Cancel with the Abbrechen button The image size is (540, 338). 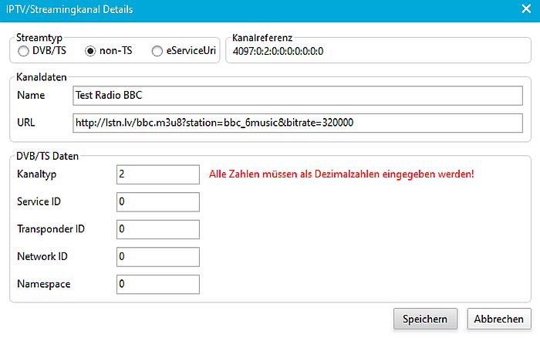coord(498,319)
